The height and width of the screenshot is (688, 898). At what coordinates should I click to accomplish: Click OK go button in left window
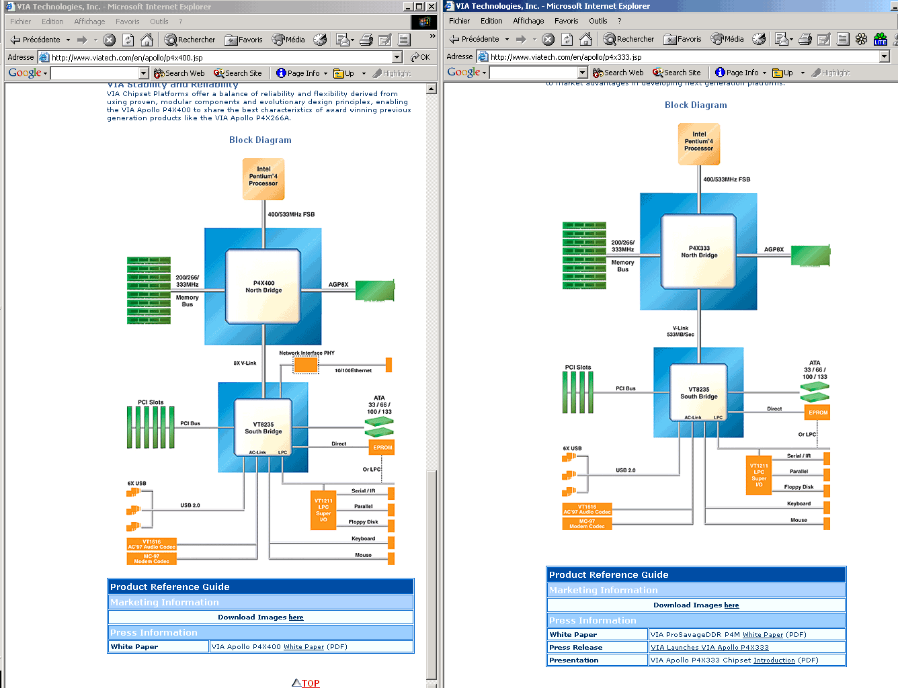[x=420, y=57]
